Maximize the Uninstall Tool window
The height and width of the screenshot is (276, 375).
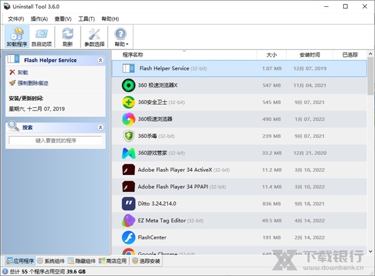pos(346,6)
